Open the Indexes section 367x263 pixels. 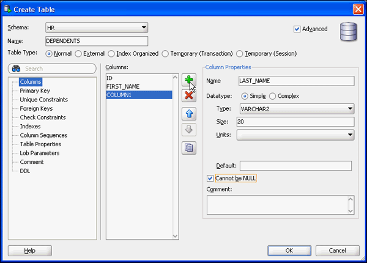(30, 127)
